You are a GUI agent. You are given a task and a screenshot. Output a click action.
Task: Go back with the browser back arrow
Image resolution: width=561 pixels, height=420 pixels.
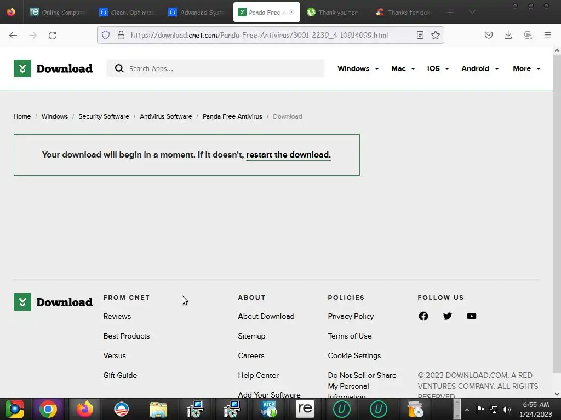[x=13, y=35]
